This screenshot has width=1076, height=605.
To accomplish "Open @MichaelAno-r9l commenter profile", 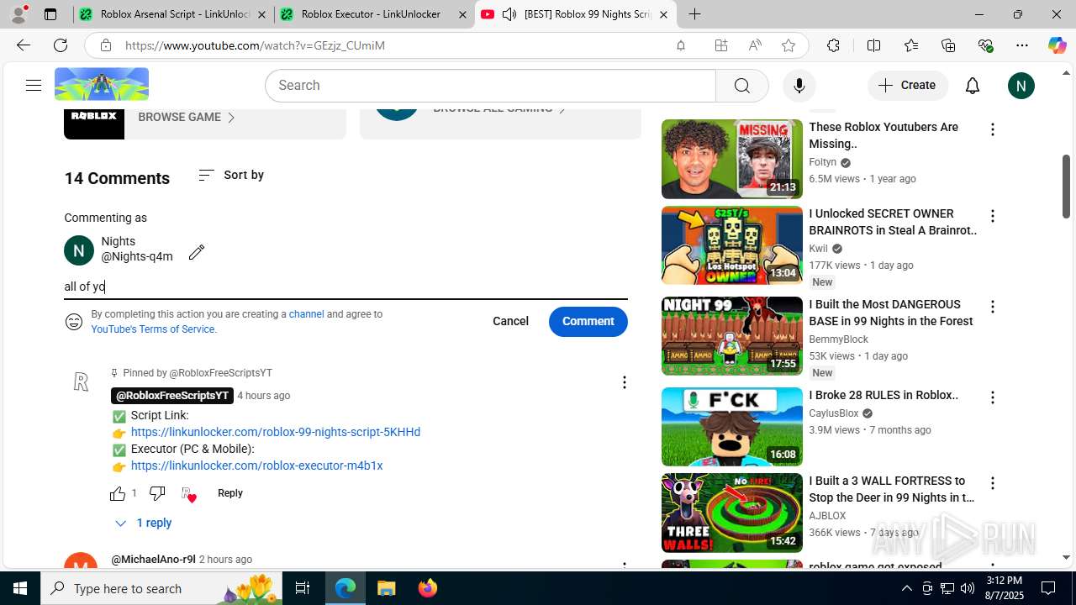I will (153, 560).
